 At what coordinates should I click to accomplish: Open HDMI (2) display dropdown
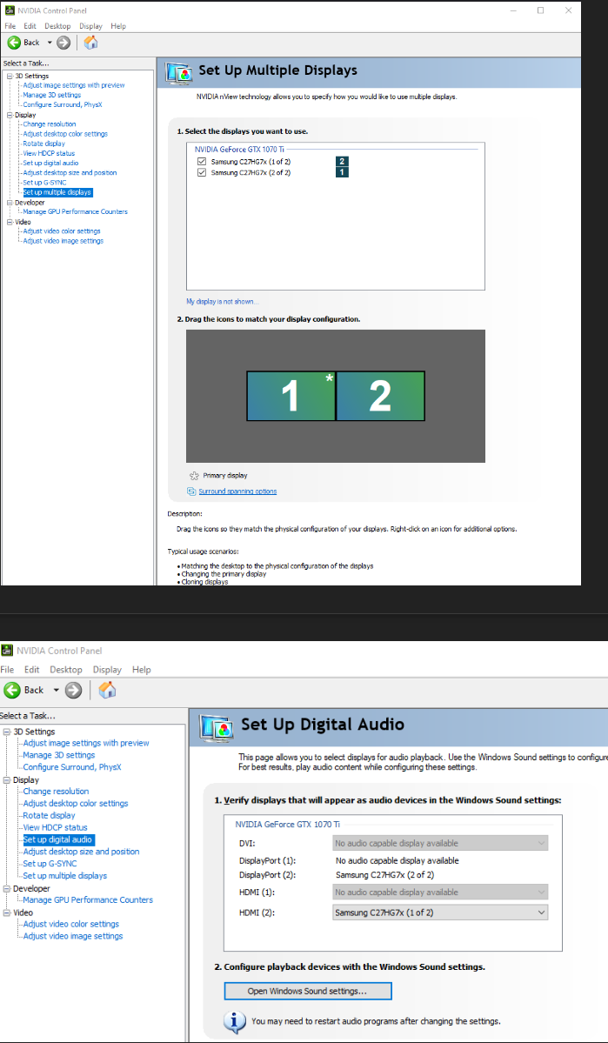pyautogui.click(x=440, y=913)
